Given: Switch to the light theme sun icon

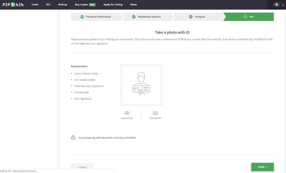Looking at the screenshot, I should (276, 4).
